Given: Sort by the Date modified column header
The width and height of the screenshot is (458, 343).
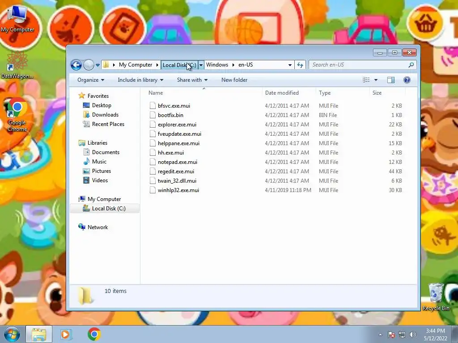Looking at the screenshot, I should click(289, 93).
